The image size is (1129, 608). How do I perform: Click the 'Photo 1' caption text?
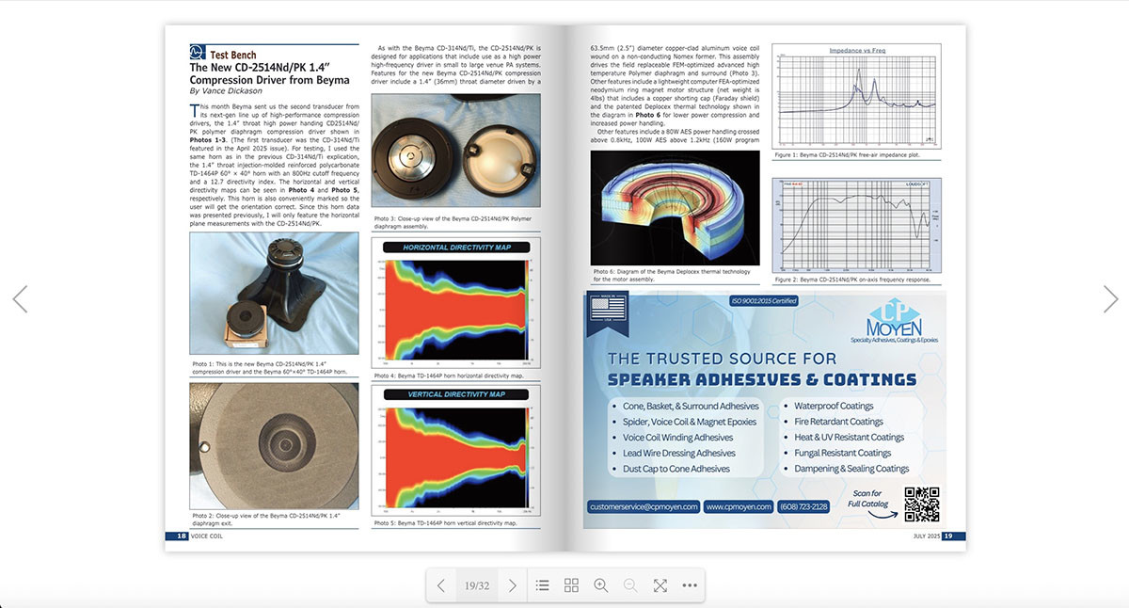pos(272,367)
